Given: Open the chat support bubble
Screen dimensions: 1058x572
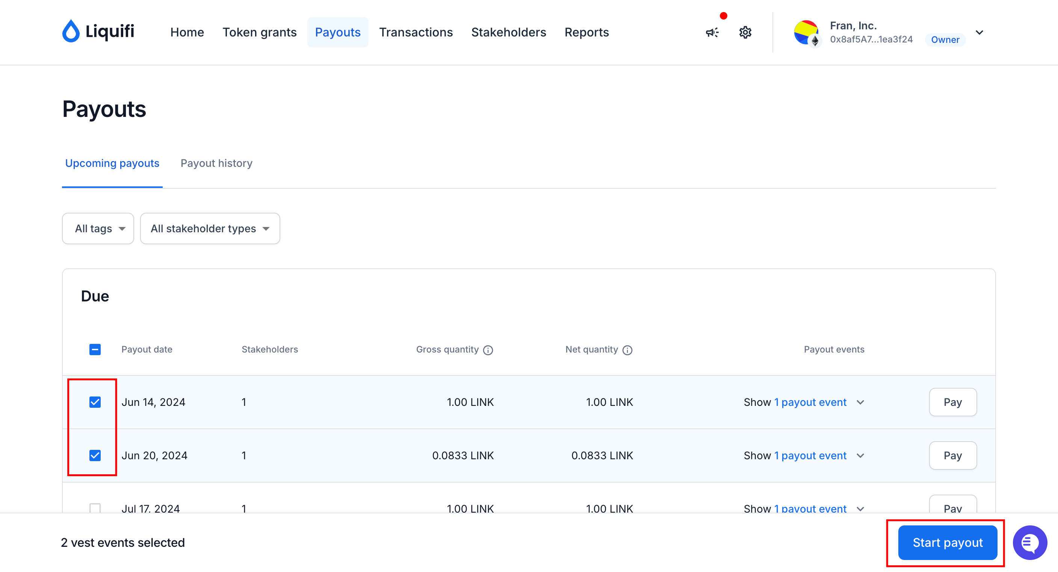Looking at the screenshot, I should [x=1030, y=542].
